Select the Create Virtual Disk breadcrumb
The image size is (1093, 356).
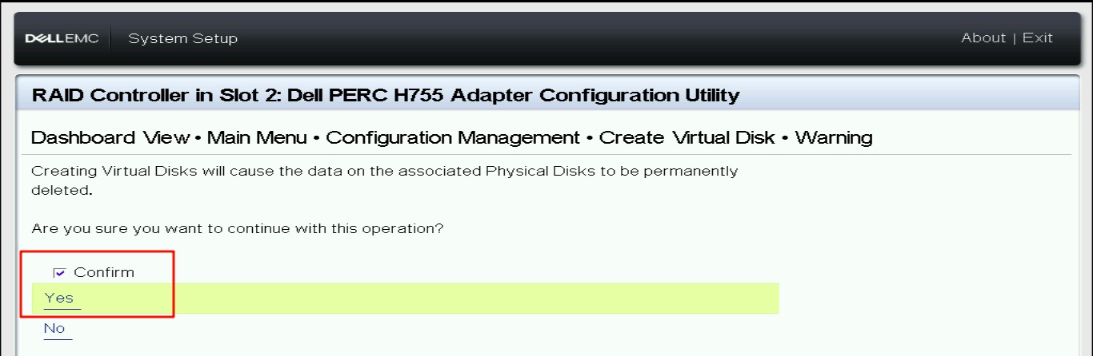click(x=687, y=137)
